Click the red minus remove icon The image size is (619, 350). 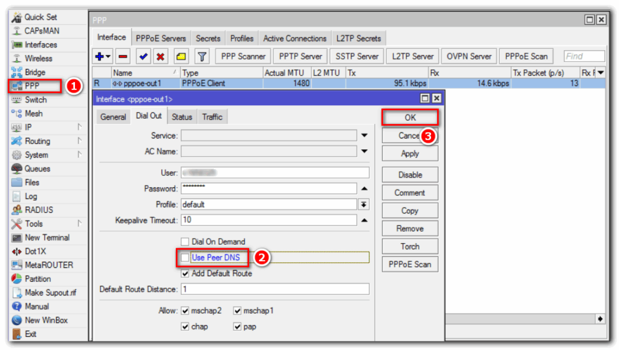click(x=123, y=56)
